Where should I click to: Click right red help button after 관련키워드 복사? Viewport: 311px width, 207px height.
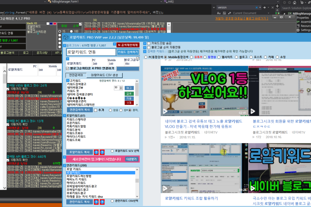coord(102,202)
